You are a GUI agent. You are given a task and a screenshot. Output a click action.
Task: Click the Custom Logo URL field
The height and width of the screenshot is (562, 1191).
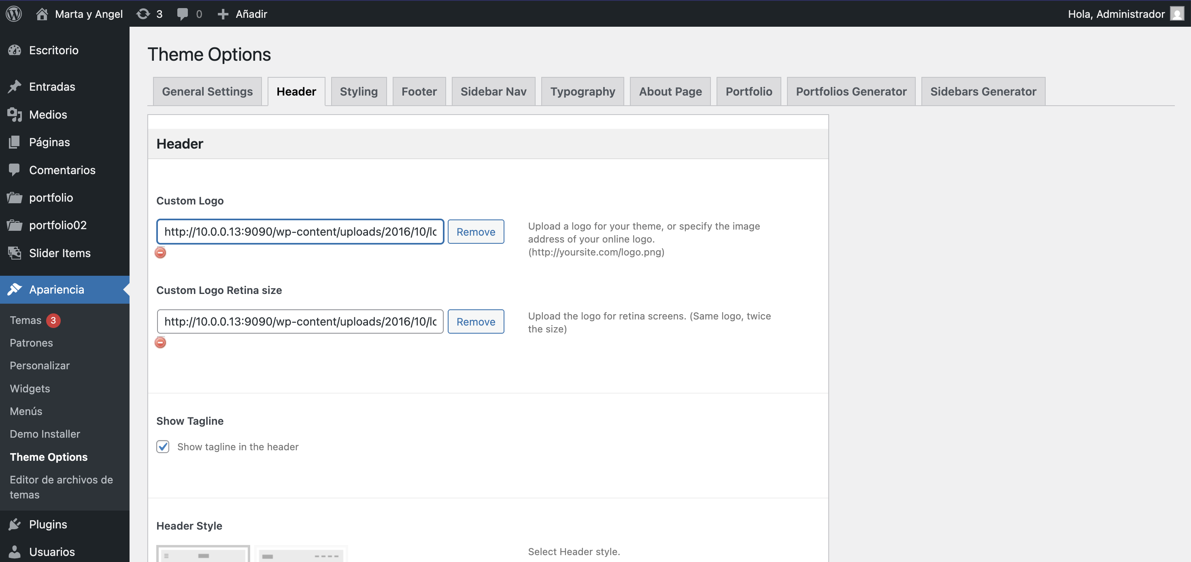click(300, 232)
